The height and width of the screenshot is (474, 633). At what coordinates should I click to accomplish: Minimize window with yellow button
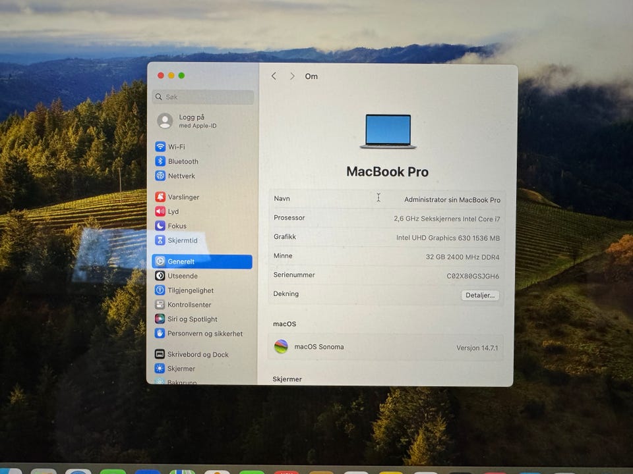(x=171, y=75)
